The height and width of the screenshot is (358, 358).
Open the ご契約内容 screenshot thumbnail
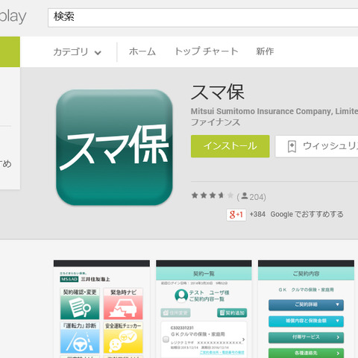pos(306,309)
